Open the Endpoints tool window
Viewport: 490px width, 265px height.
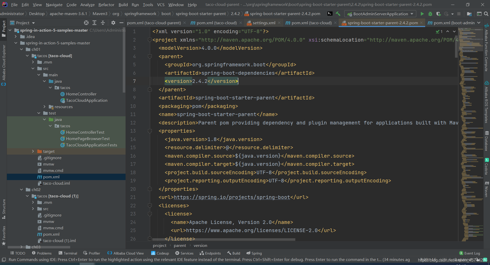210,253
